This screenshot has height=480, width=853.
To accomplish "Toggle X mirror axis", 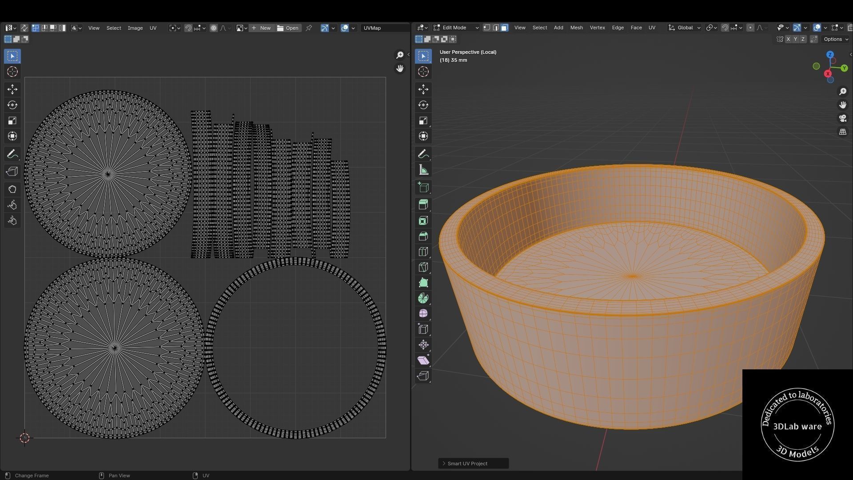I will (x=788, y=39).
